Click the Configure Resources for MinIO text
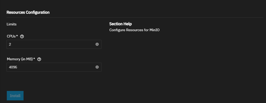 coord(134,30)
